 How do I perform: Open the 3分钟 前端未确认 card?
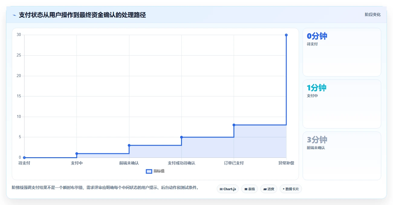342,156
